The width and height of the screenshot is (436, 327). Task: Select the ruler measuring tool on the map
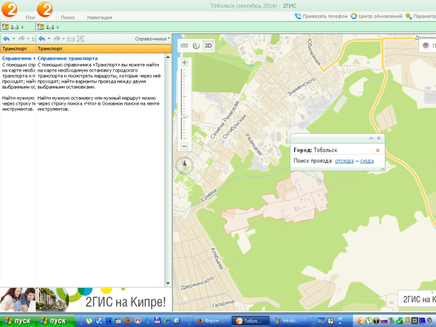click(x=184, y=45)
